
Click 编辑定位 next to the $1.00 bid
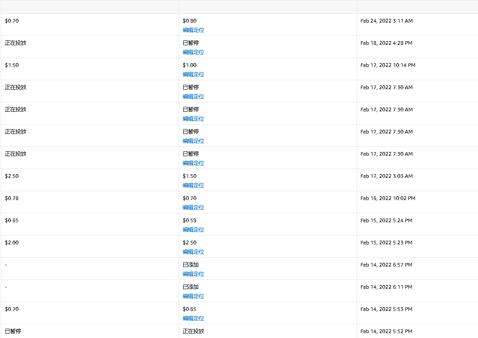[x=193, y=74]
